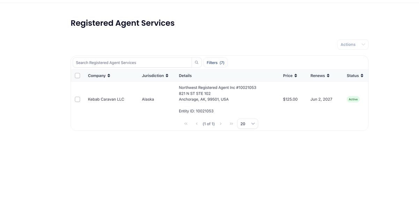
Task: Sort by Renews column arrows
Action: (x=328, y=76)
